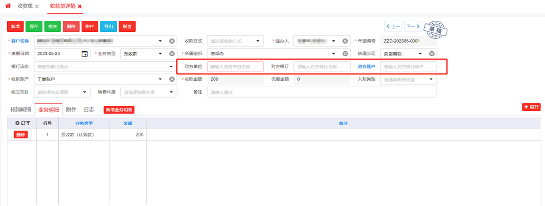Click the home icon in the tab bar
The width and height of the screenshot is (545, 206).
pos(8,6)
